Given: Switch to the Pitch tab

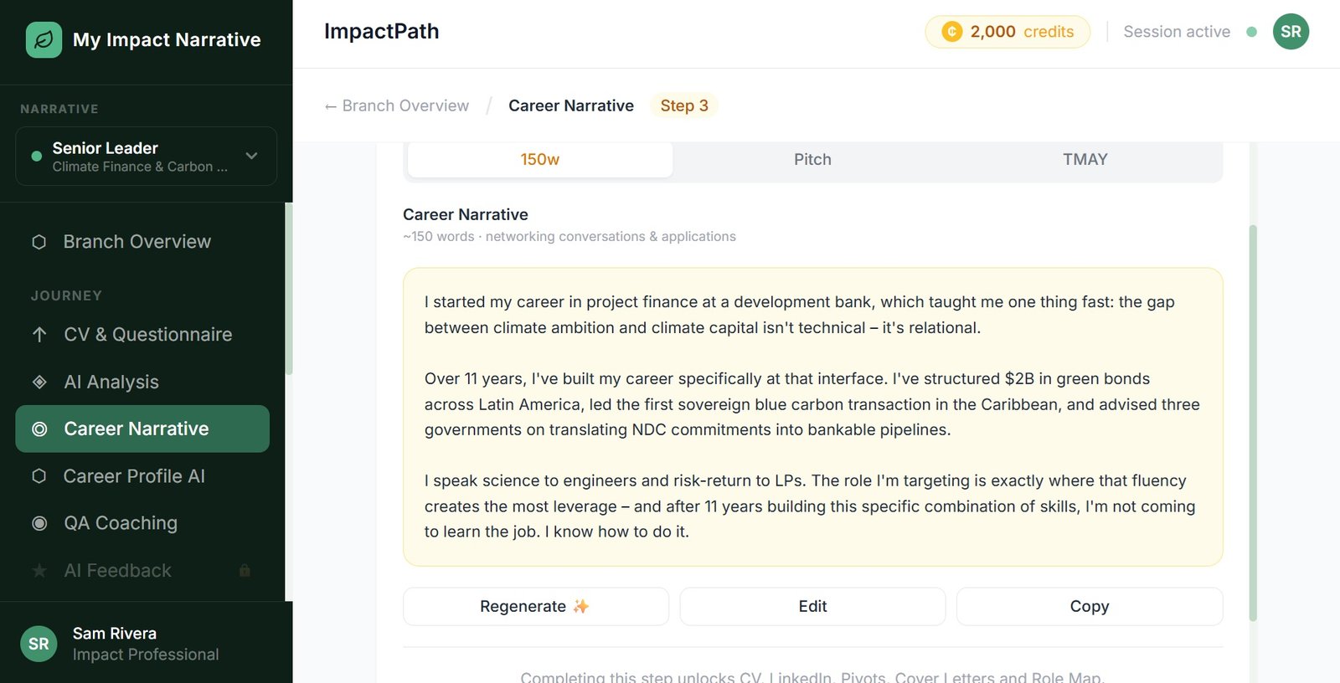Looking at the screenshot, I should tap(812, 159).
